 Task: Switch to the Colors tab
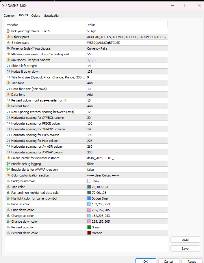click(x=36, y=16)
